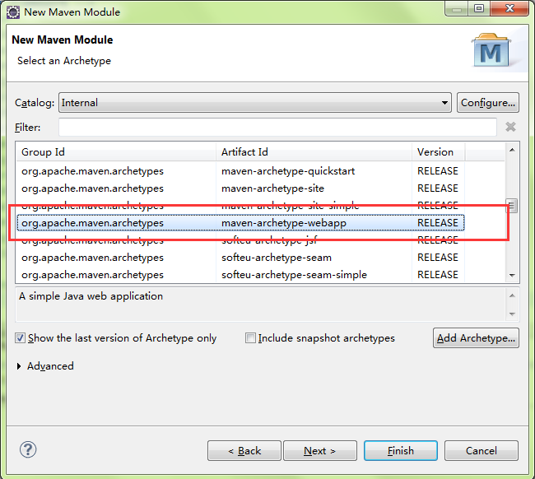
Task: Click into the Filter input field
Action: [x=277, y=127]
